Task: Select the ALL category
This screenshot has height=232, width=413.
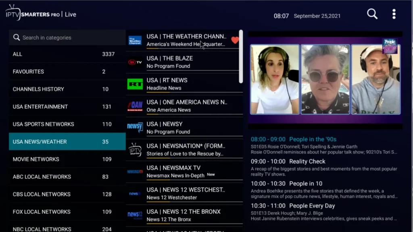Action: click(67, 54)
